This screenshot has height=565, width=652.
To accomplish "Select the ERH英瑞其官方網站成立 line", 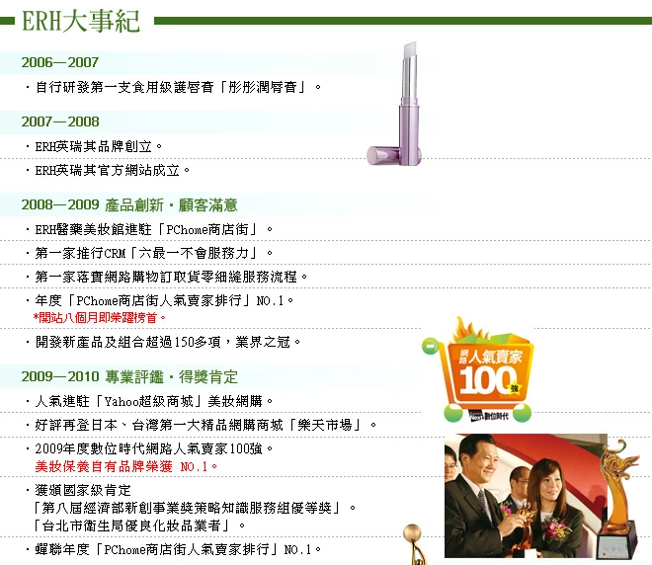I will point(108,170).
